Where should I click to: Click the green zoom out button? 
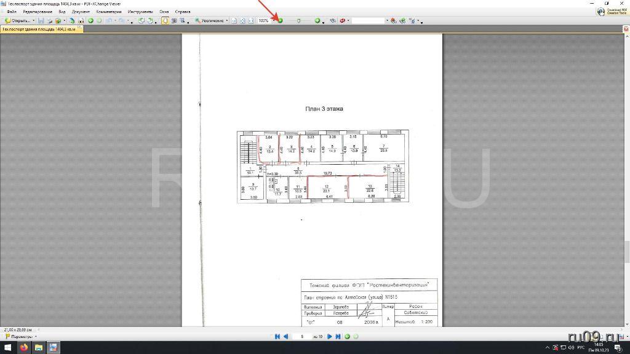pos(280,20)
